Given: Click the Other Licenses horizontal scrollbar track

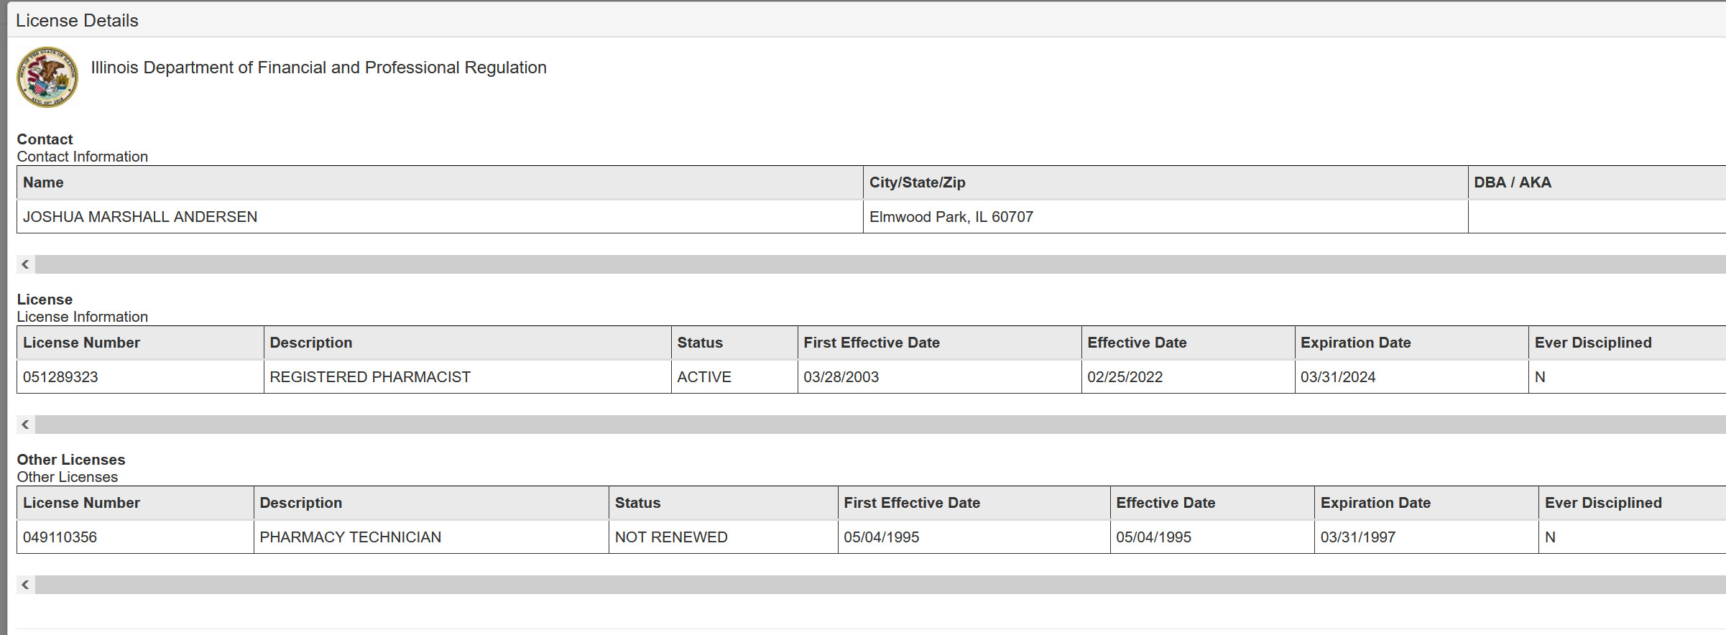Looking at the screenshot, I should click(880, 585).
